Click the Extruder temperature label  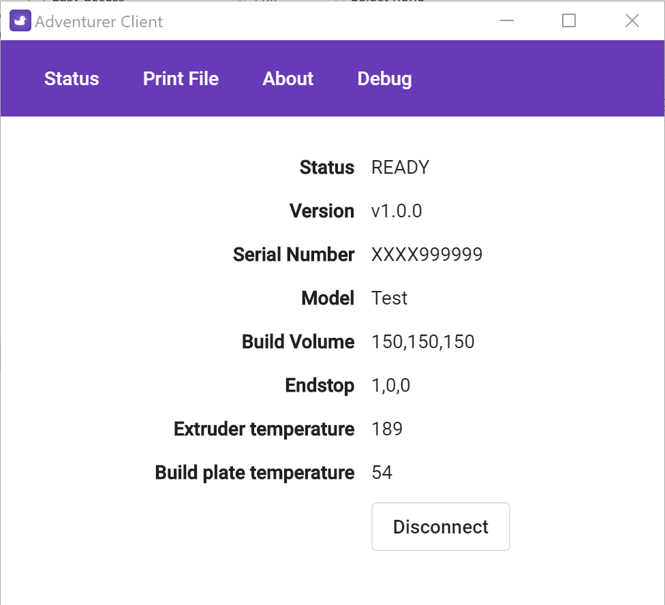coord(264,429)
